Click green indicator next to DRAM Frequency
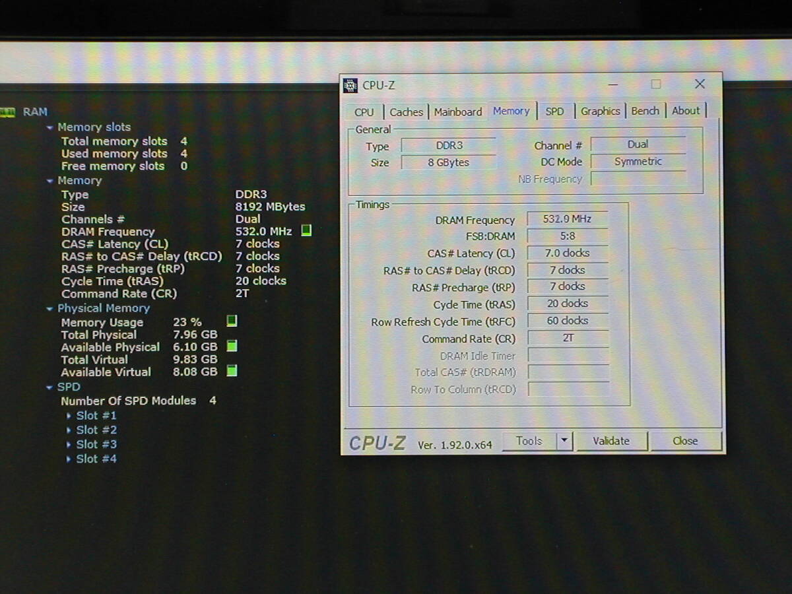This screenshot has height=594, width=792. click(x=306, y=231)
